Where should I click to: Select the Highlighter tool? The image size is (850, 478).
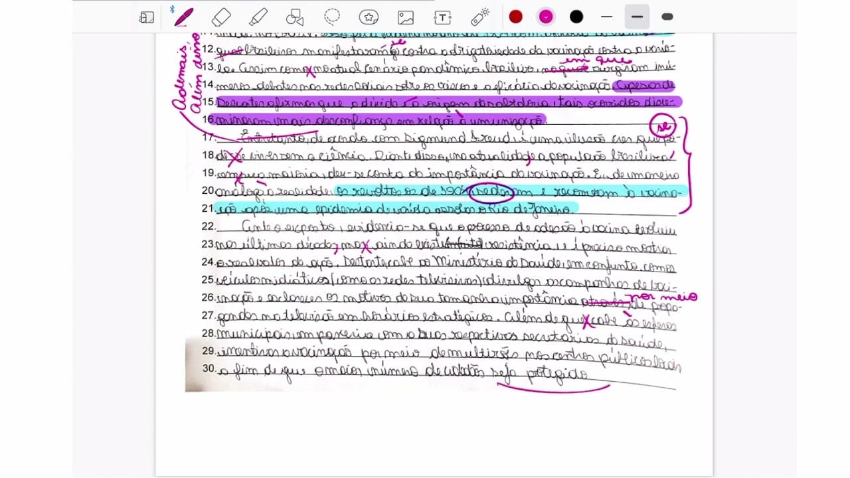click(258, 17)
